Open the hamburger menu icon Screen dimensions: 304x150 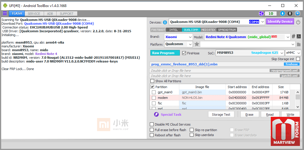coord(5,13)
